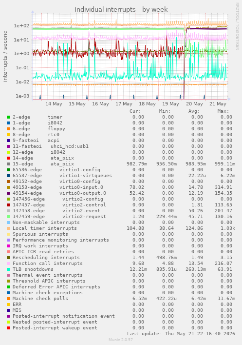Click the pink Function call interrupts swatch
The image size is (242, 345).
tap(8, 264)
